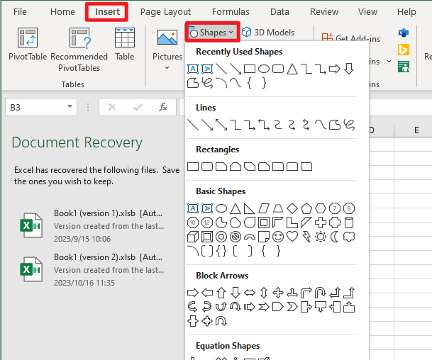Pick the Scribble shape in Lines section
This screenshot has height=360, width=432.
click(x=349, y=125)
